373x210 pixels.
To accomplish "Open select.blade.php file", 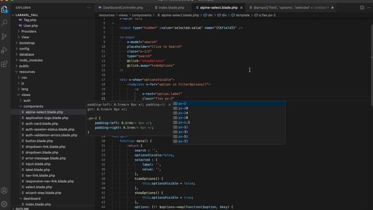I will (38, 187).
